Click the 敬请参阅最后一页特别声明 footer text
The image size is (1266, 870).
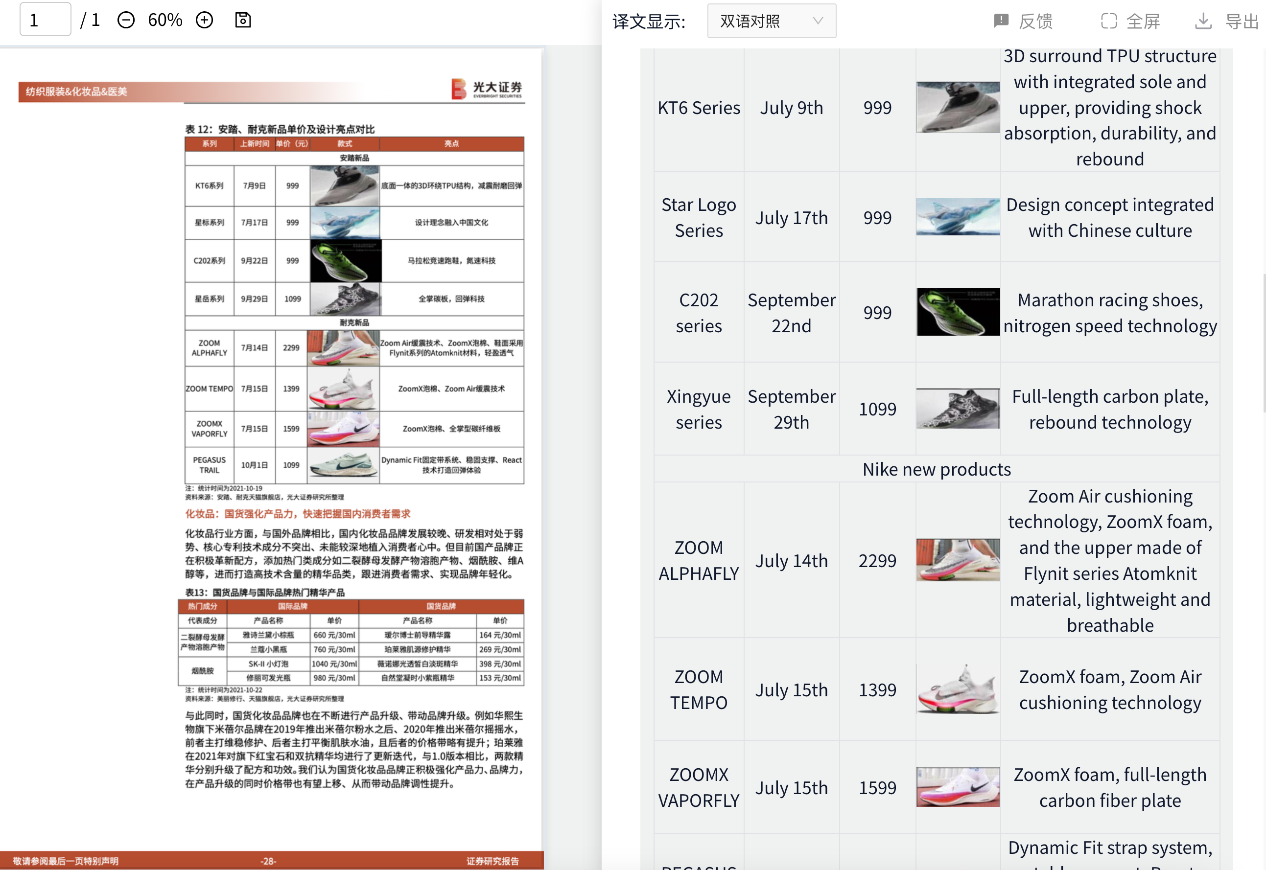(66, 861)
